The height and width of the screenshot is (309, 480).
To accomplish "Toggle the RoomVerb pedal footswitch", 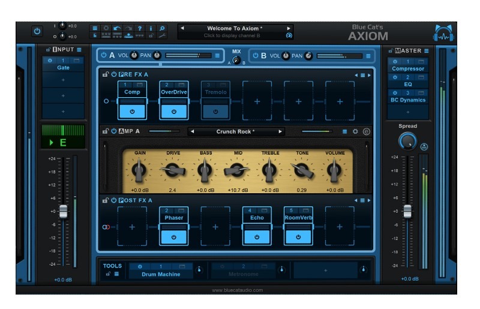I will 298,237.
